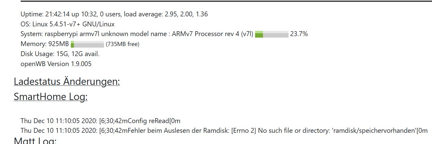This screenshot has width=432, height=144.
Task: Expand the Mqtt Log heading at bottom
Action: coord(35,141)
